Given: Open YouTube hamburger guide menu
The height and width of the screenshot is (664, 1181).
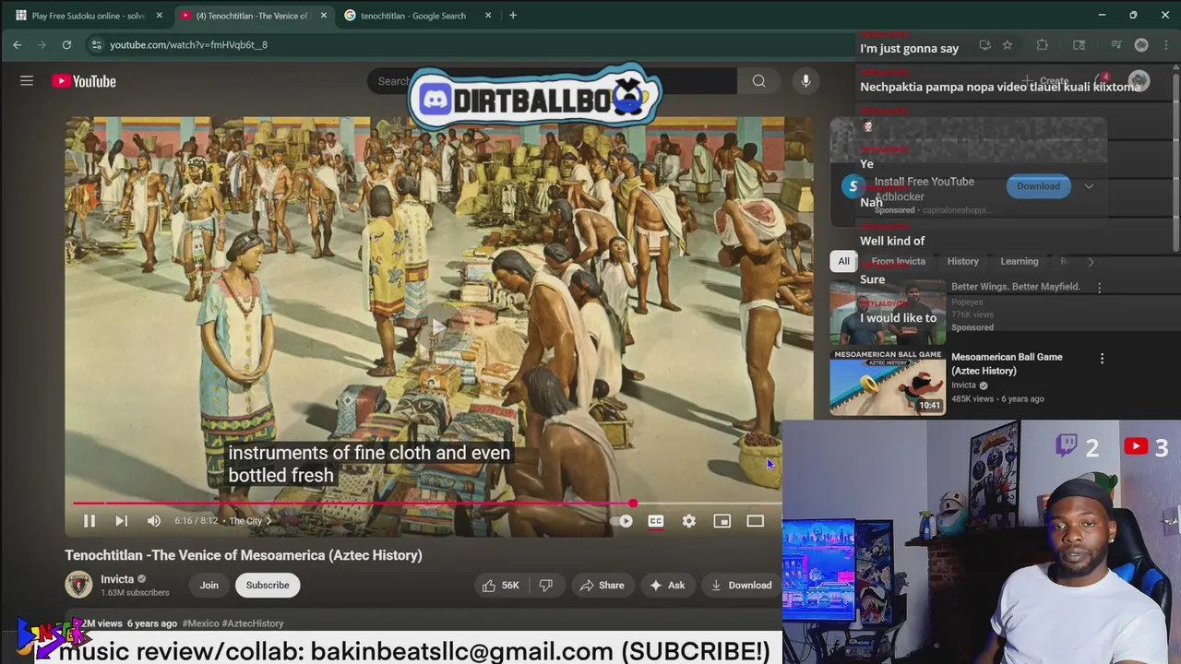Looking at the screenshot, I should tap(27, 81).
